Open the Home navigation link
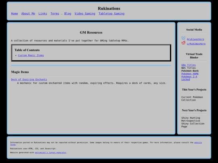218x163 pixels. (x=15, y=14)
